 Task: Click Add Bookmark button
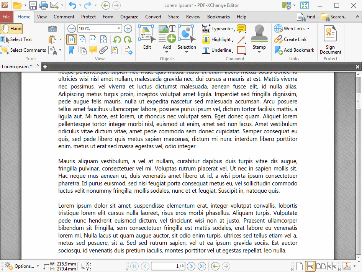[x=294, y=50]
